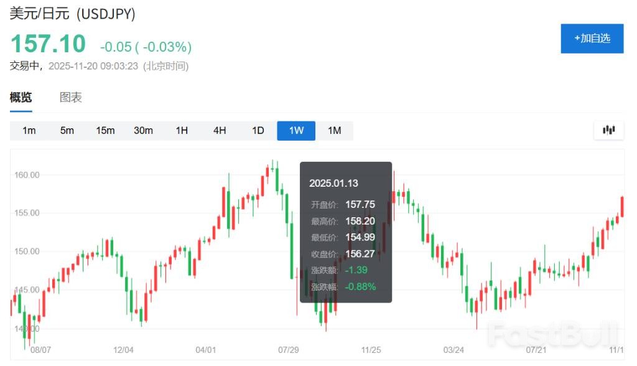Click the 03/24 date axis label
This screenshot has width=637, height=366.
point(453,350)
